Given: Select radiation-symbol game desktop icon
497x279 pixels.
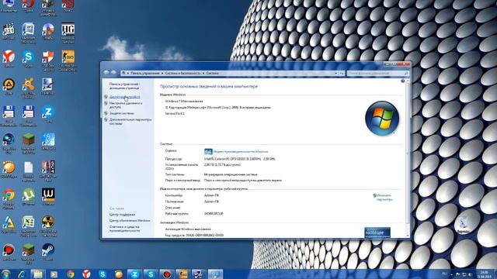Looking at the screenshot, I should click(48, 226).
